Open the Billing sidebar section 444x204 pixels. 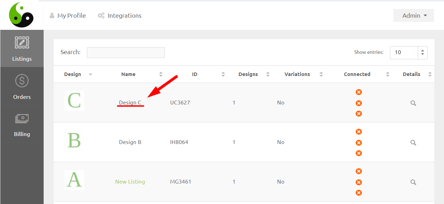coord(22,124)
